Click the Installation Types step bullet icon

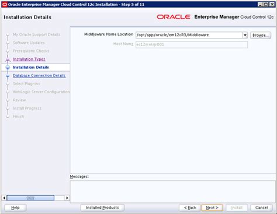click(x=8, y=59)
